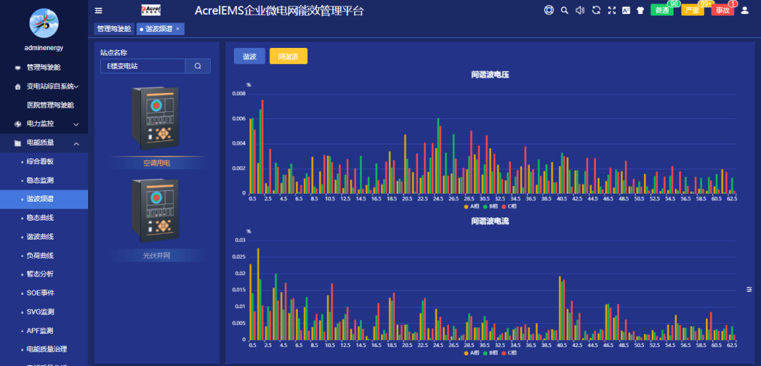Open the 严重 alarm badge button
Image resolution: width=761 pixels, height=366 pixels.
[x=693, y=10]
